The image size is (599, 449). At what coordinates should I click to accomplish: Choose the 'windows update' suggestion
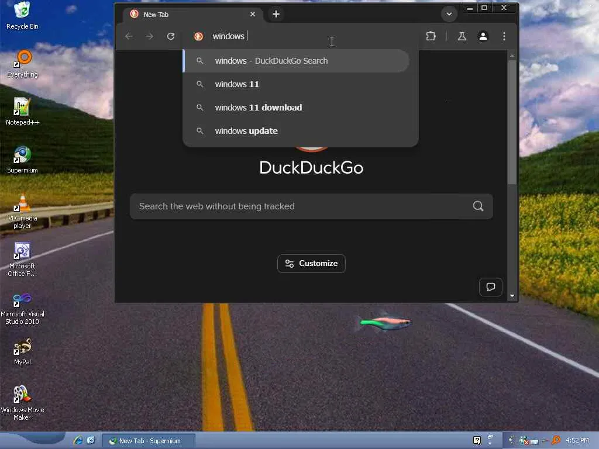click(x=296, y=130)
